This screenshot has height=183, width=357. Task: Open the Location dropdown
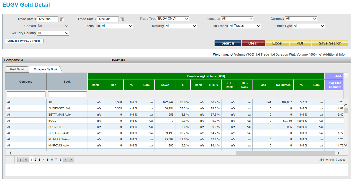coord(237,19)
